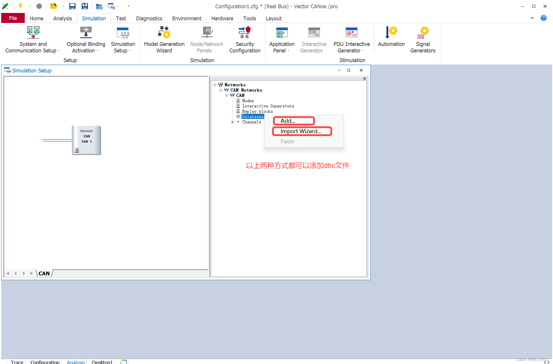Go to previous sheet tab arrow

pos(16,273)
